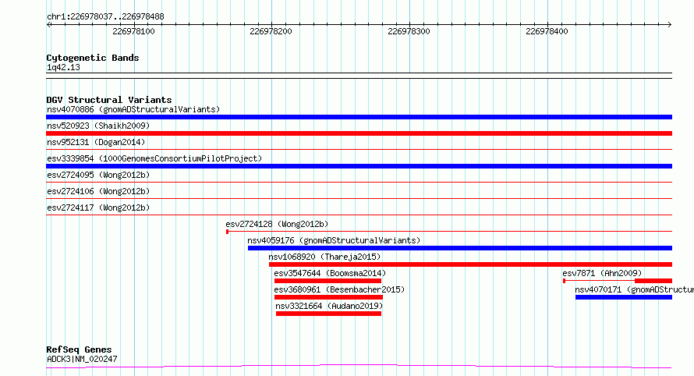Select the blue nsv4059176 variant bar
This screenshot has height=376, width=694.
[x=460, y=248]
